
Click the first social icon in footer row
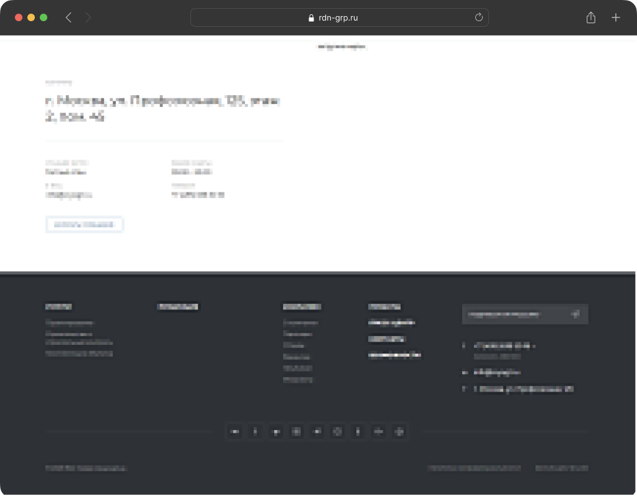[x=235, y=431]
